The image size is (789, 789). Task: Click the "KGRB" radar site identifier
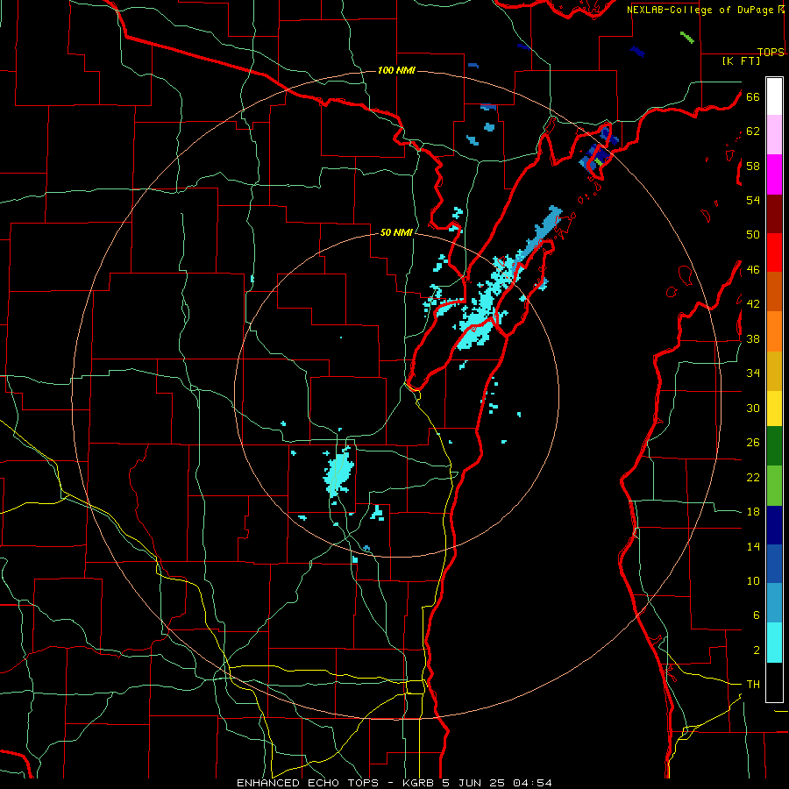(x=419, y=783)
